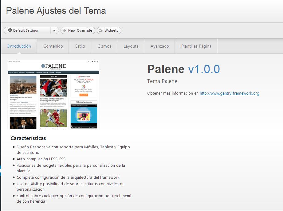The width and height of the screenshot is (283, 211).
Task: Create a New Override
Action: 78,30
